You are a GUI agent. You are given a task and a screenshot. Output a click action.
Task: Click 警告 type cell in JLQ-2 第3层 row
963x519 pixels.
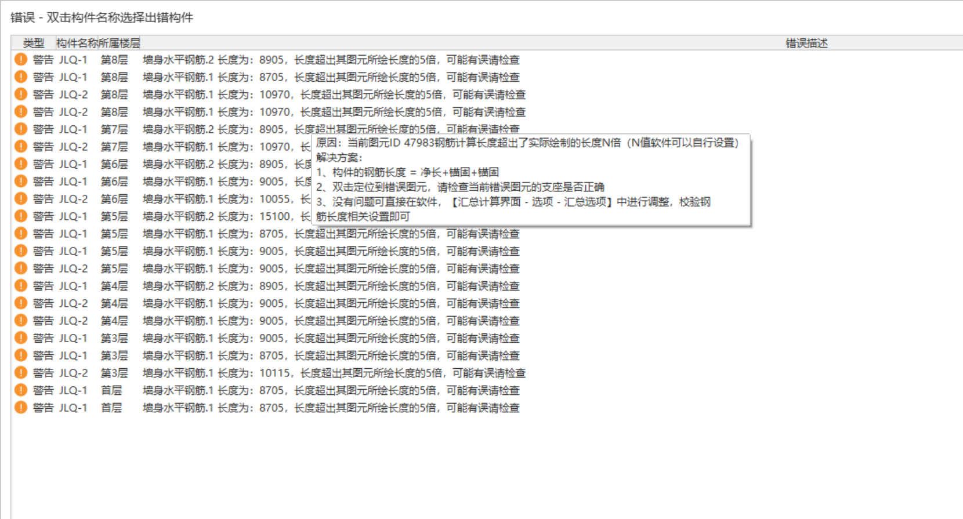(44, 373)
